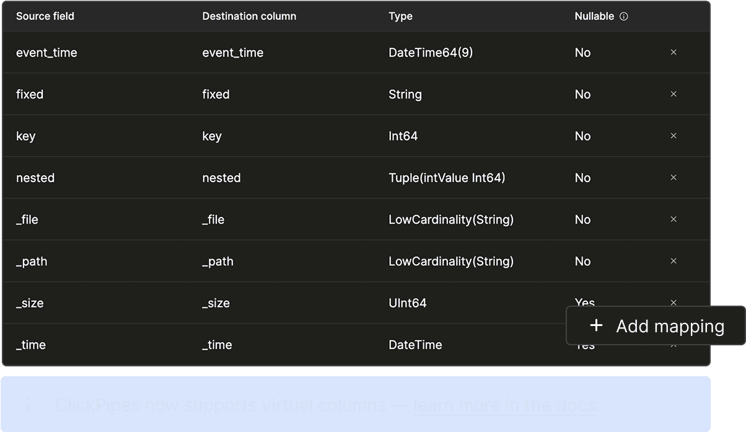Toggle Nullable value No for event_time row
746x432 pixels.
(582, 53)
